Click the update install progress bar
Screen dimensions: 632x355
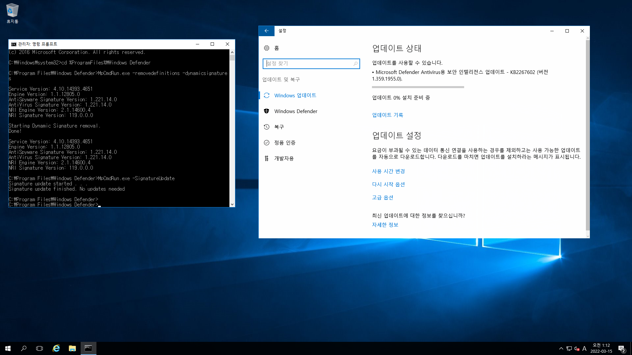(418, 87)
